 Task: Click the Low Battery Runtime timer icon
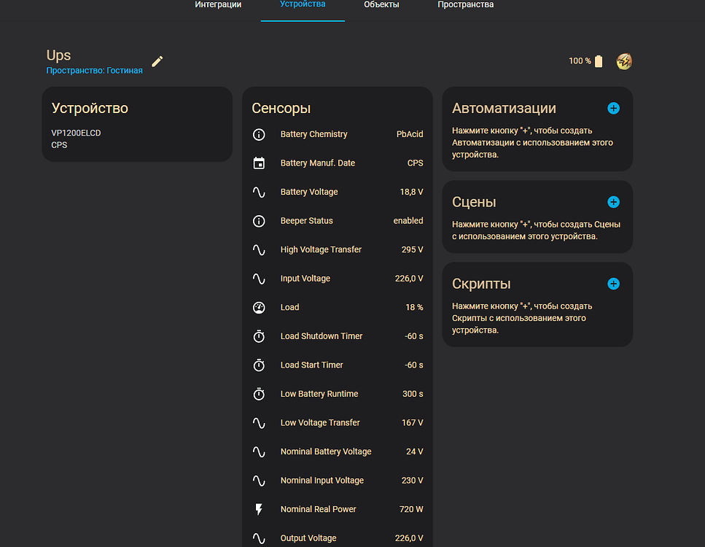click(x=259, y=393)
